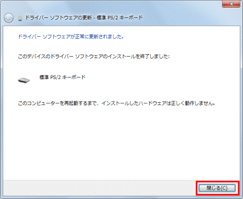Click the 閉じる(C) button
Screen dimensions: 243x199
tap(217, 188)
